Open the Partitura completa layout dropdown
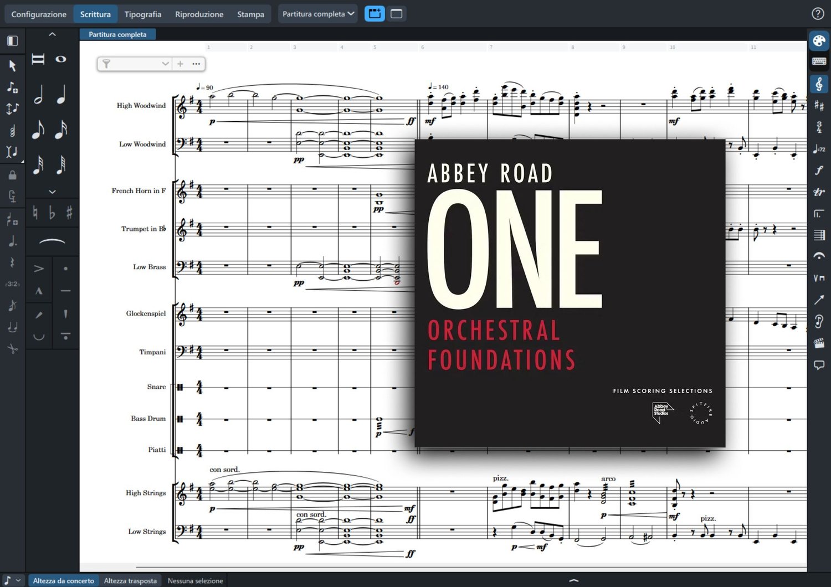The height and width of the screenshot is (587, 831). tap(318, 14)
